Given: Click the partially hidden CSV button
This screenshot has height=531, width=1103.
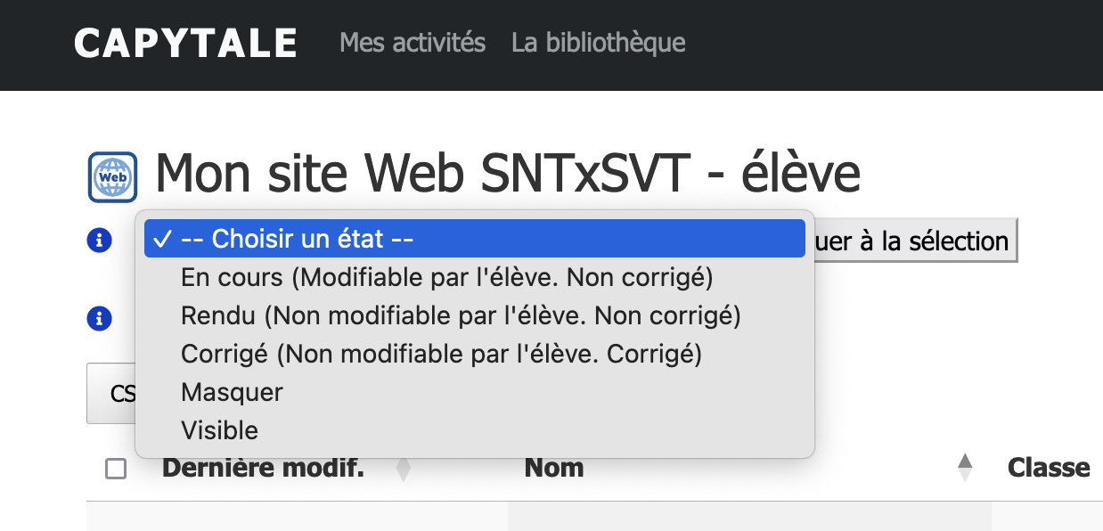Looking at the screenshot, I should 111,393.
